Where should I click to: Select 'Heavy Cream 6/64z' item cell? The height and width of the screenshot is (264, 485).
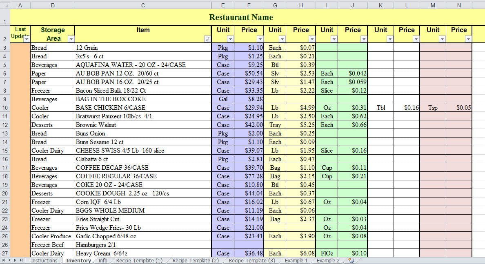(143, 253)
